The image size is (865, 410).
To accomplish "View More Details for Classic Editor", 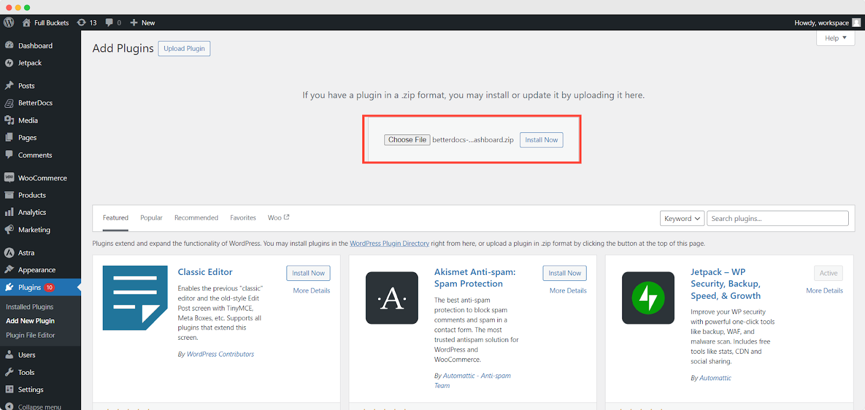I will click(x=311, y=291).
